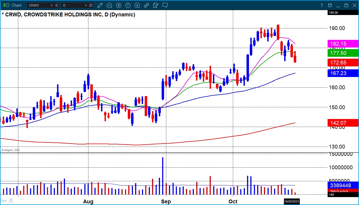Click the 172.65 red last price label
The width and height of the screenshot is (359, 205).
click(343, 63)
